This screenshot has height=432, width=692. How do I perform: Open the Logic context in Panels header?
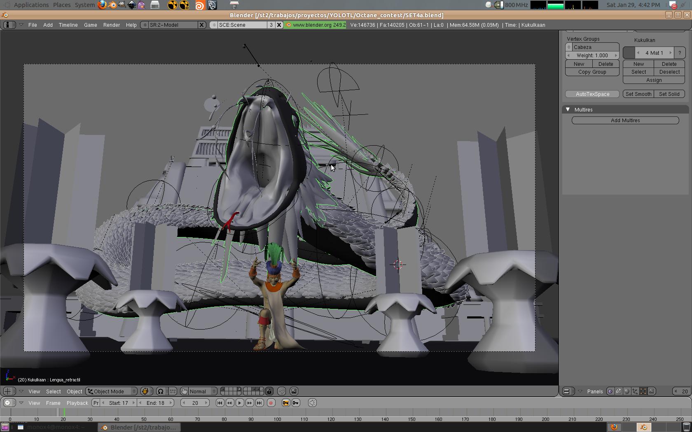[610, 391]
